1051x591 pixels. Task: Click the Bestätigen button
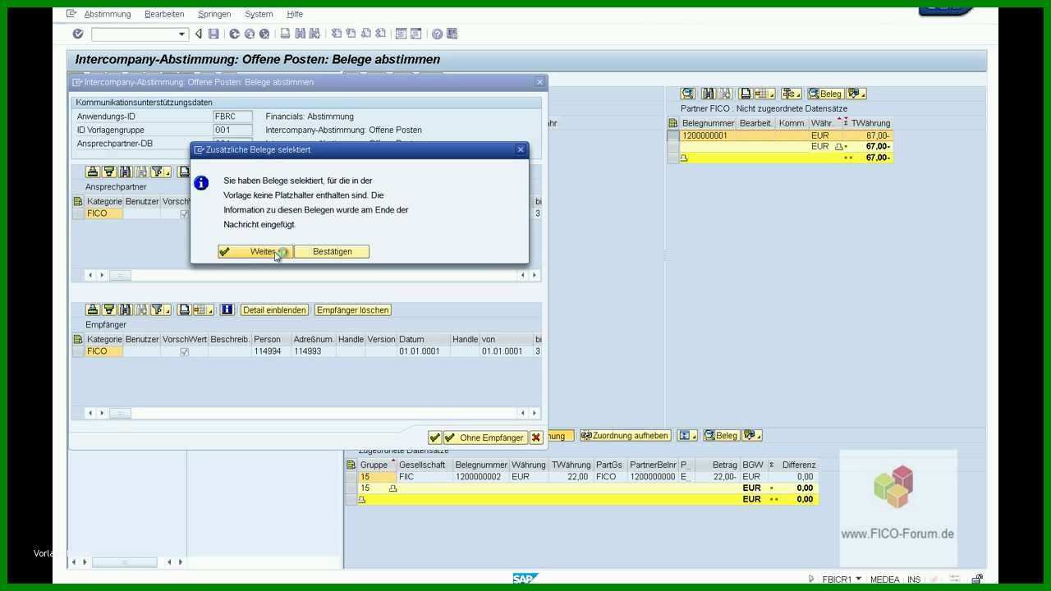click(x=332, y=251)
